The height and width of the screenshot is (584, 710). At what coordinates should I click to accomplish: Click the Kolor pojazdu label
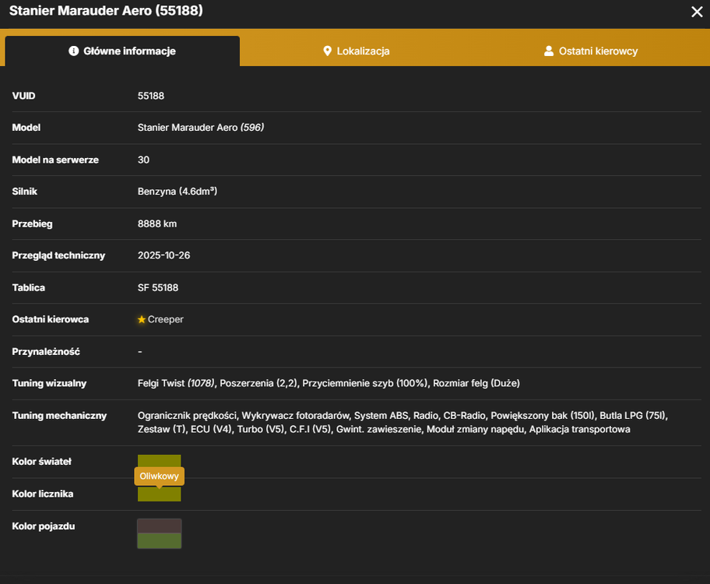(x=44, y=526)
